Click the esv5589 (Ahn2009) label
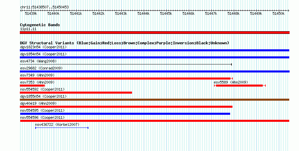This screenshot has width=299, height=151. click(x=231, y=82)
